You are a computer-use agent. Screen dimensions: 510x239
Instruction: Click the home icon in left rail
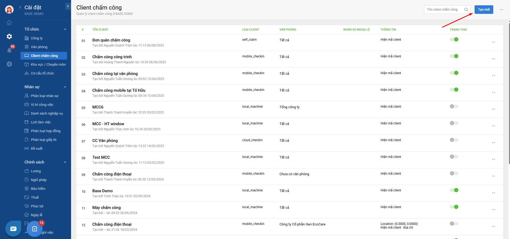(9, 23)
